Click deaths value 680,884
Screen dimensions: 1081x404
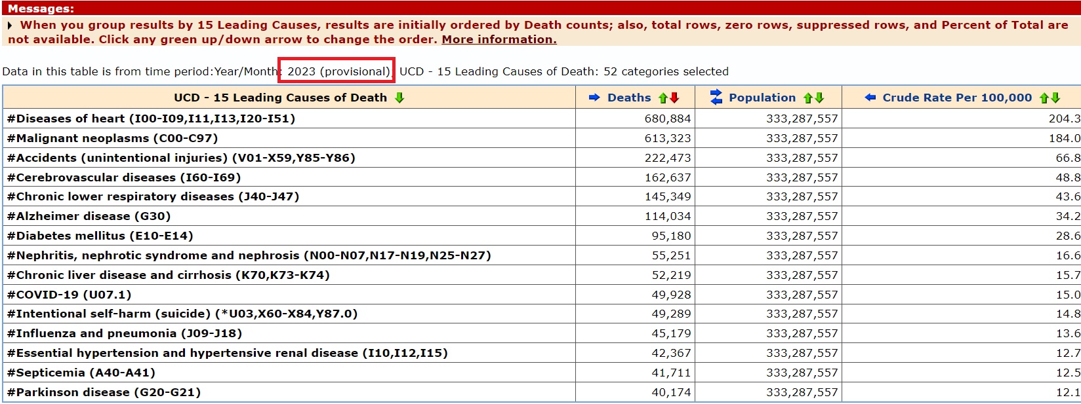point(668,119)
